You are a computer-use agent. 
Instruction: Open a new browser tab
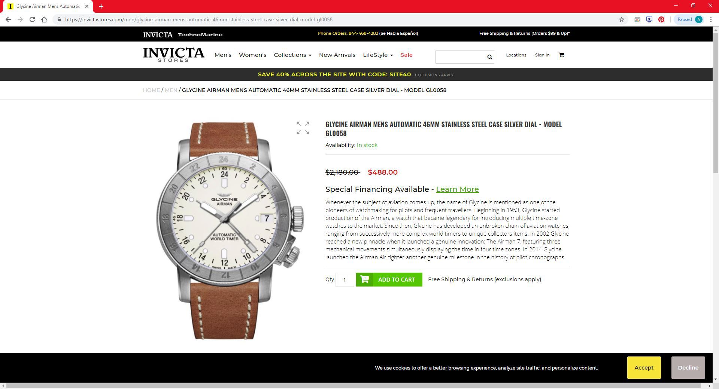tap(101, 6)
